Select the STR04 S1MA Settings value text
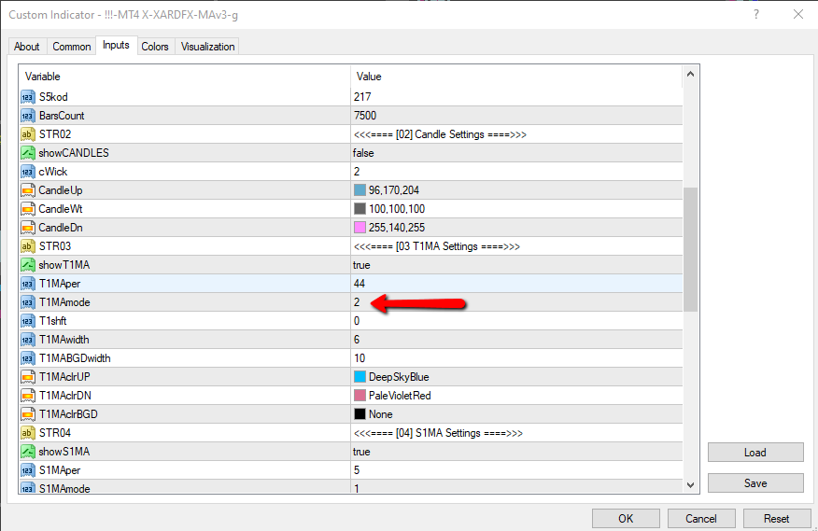 pos(438,433)
